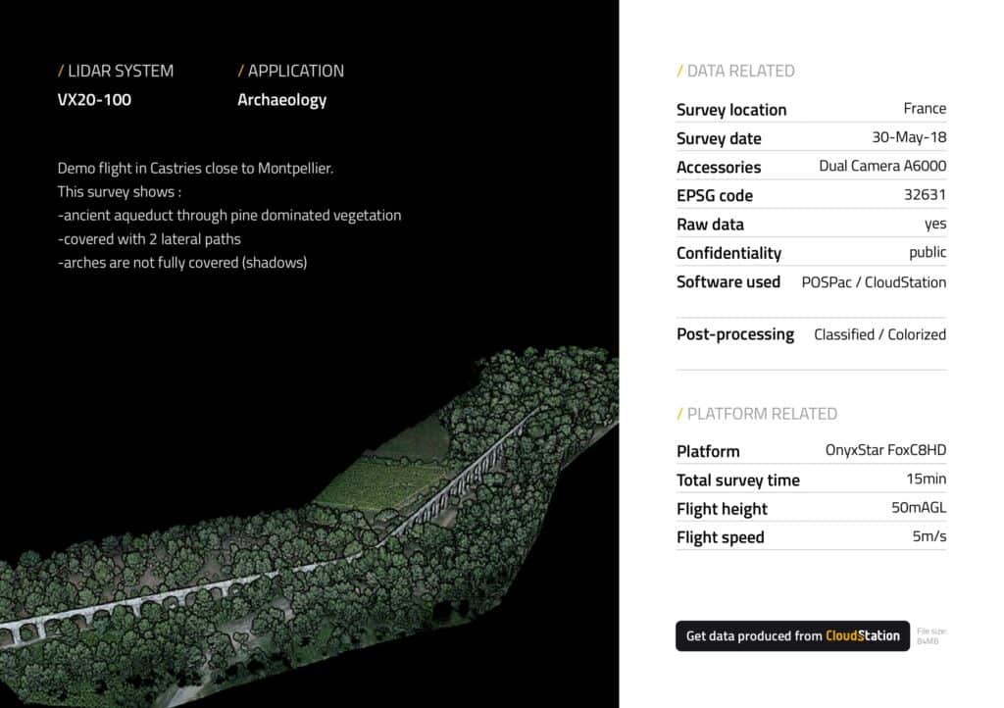Click the slash icon next to APPLICATION
The width and height of the screenshot is (1004, 708).
pos(241,71)
